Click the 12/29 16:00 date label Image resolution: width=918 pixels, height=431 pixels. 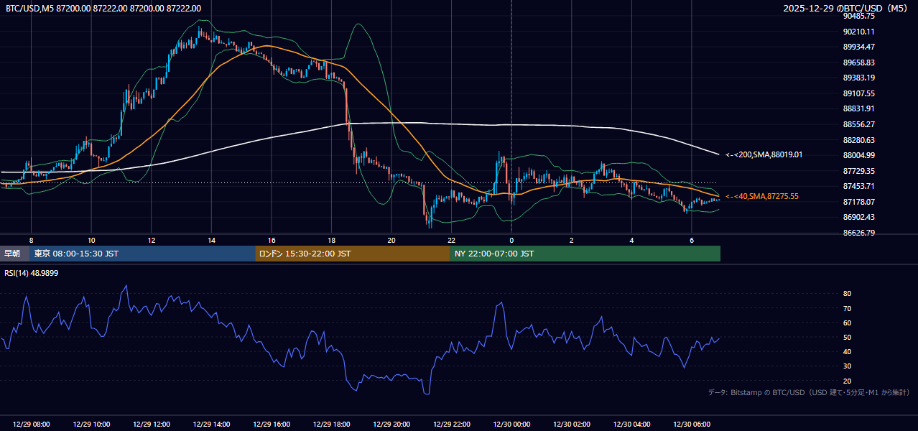(272, 425)
